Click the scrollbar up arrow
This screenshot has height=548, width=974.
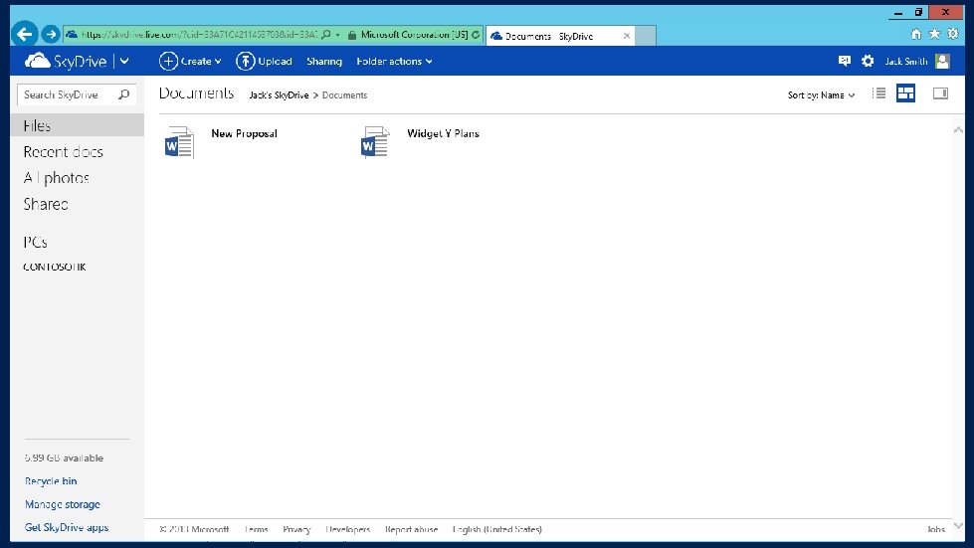tap(958, 129)
